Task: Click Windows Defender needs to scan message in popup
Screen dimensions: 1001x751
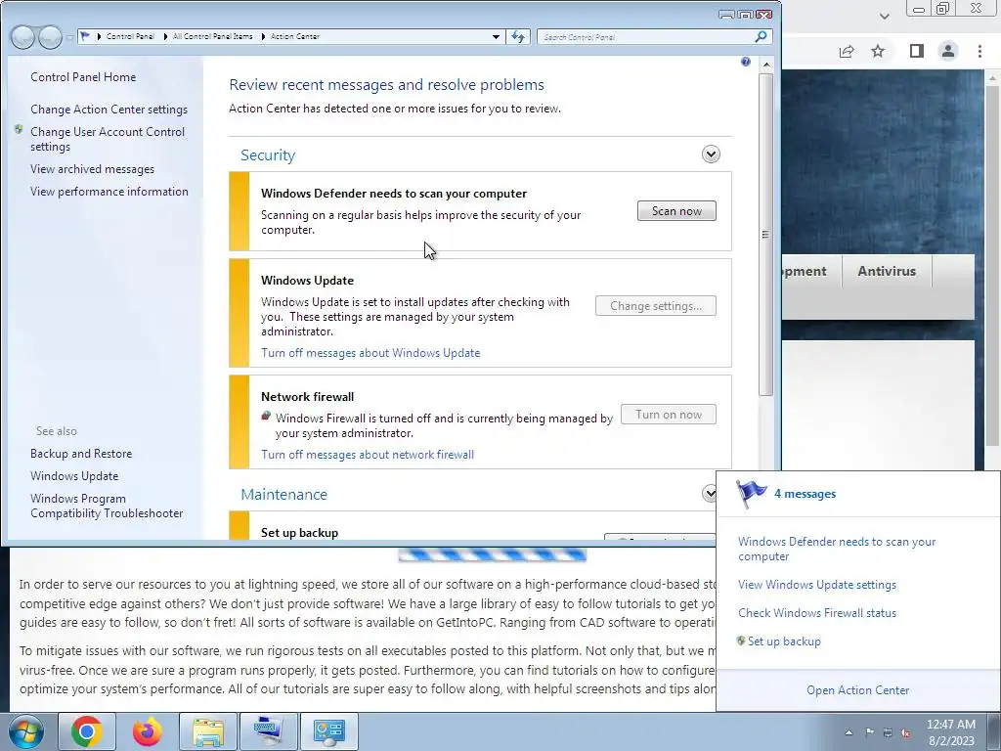Action: pos(837,549)
